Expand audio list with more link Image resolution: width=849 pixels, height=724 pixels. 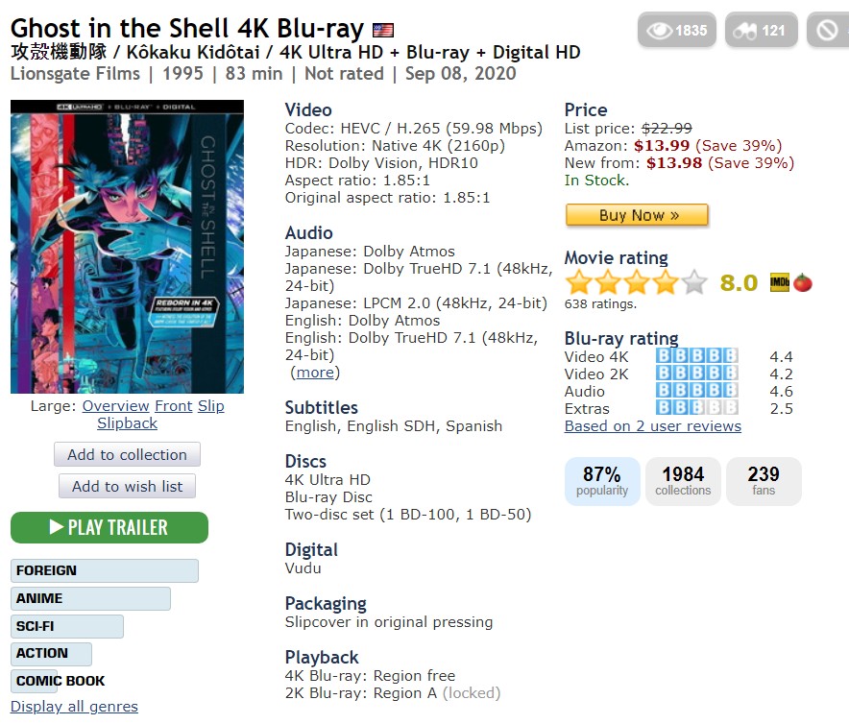315,373
